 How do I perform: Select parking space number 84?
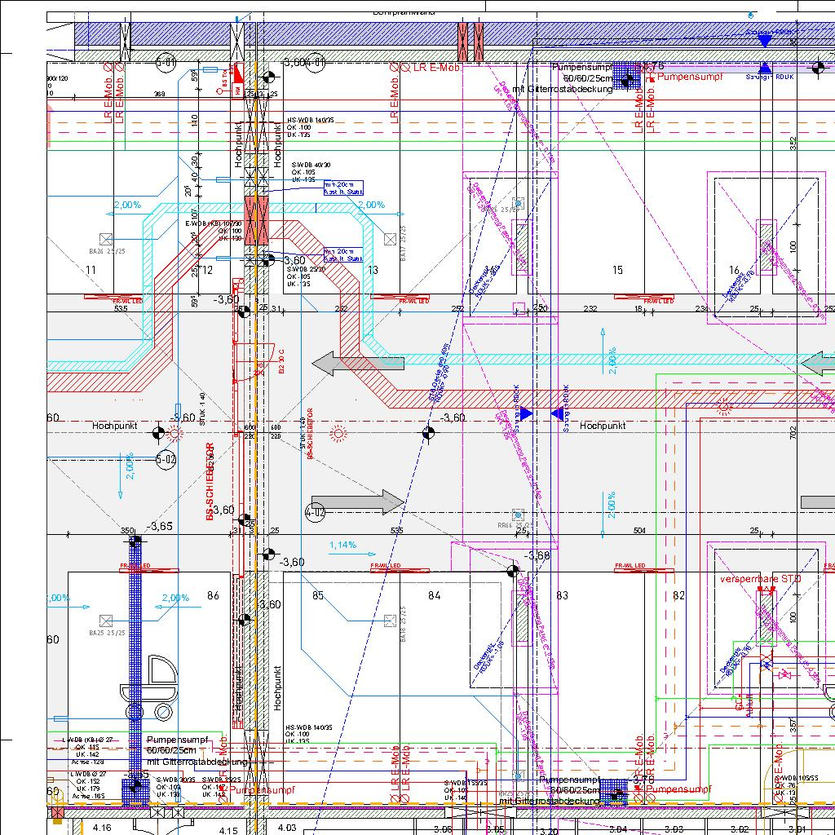pos(434,596)
